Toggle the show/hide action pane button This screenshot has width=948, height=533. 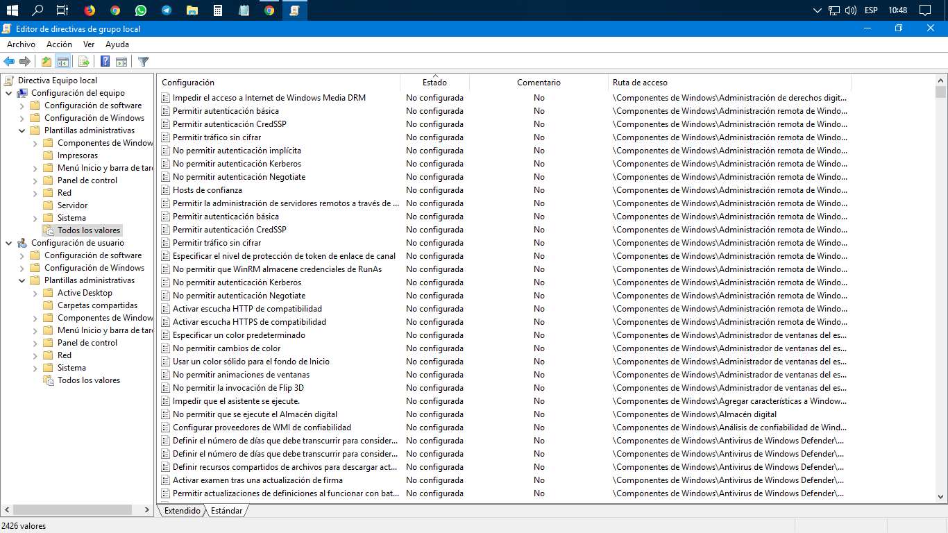[121, 61]
